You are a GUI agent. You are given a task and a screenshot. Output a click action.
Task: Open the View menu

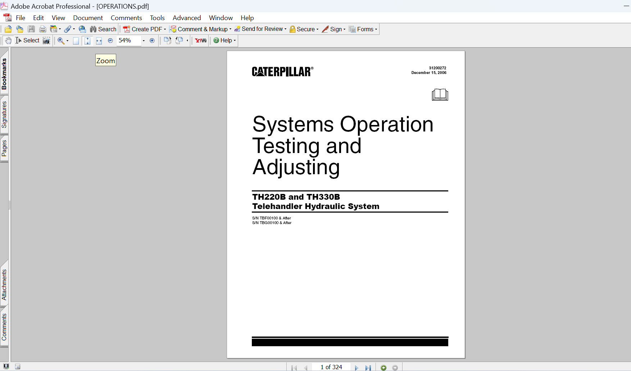tap(58, 18)
